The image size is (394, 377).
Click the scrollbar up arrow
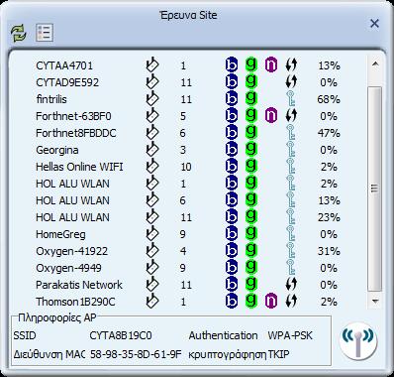point(375,63)
